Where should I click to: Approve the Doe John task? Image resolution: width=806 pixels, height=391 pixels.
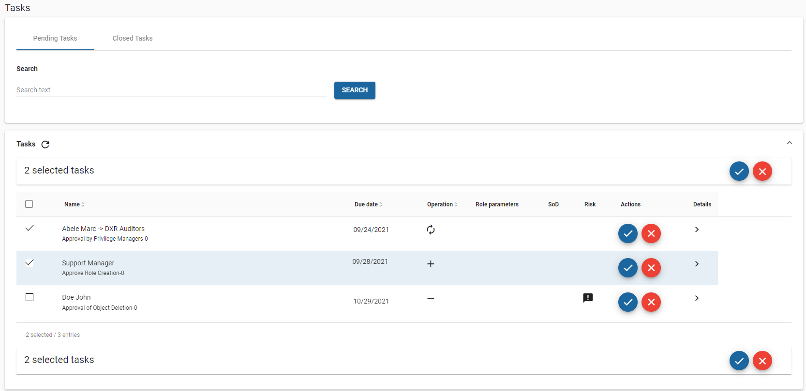tap(627, 302)
